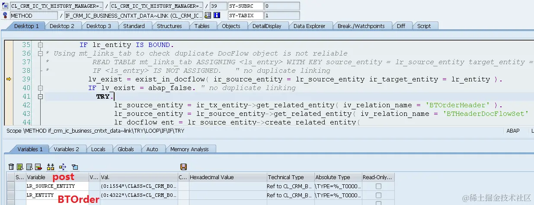Click the program list icon beside CL_CRM_IC_TX_HISTORY_MANAGER field
This screenshot has height=205, width=534.
5,6
